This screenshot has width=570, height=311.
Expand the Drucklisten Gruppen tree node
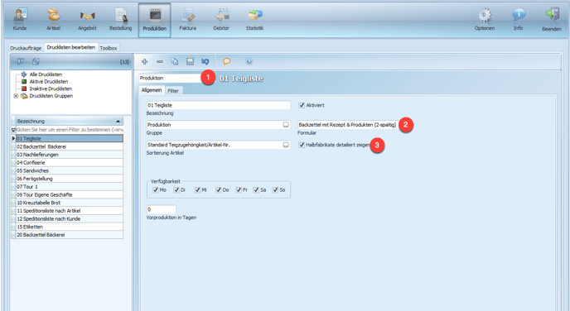coord(16,96)
